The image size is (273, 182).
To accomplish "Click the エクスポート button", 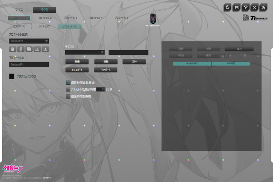I will click(x=77, y=70).
